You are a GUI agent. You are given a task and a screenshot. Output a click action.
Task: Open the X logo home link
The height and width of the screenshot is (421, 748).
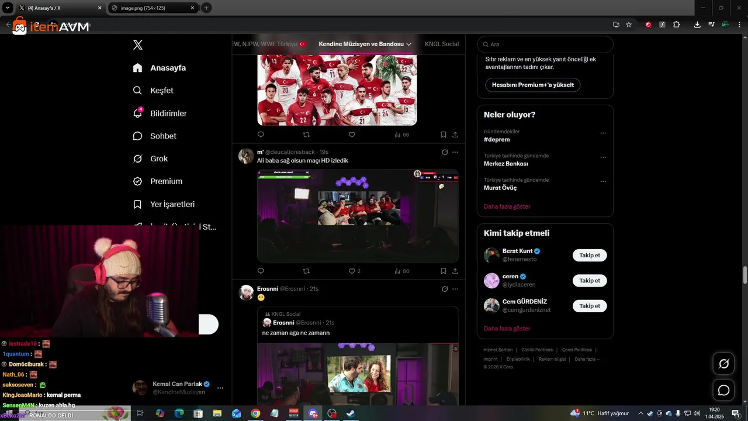(x=138, y=45)
